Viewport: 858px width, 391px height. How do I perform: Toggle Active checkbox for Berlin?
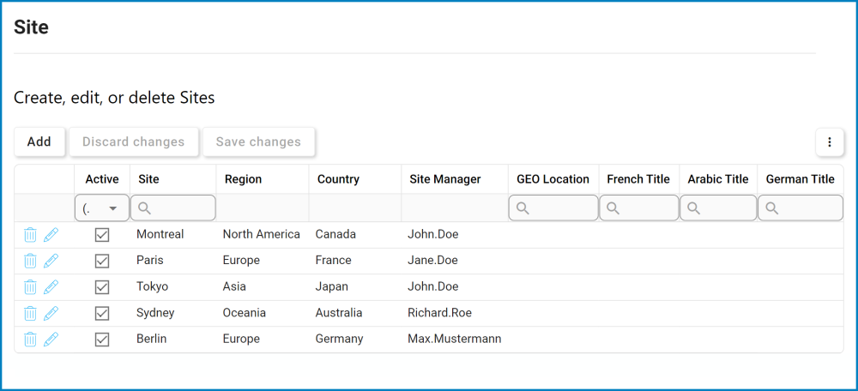tap(102, 340)
